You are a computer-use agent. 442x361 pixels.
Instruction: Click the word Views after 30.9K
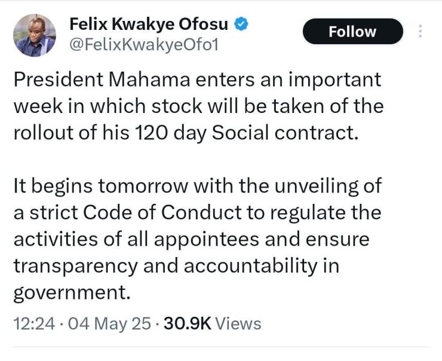[238, 323]
